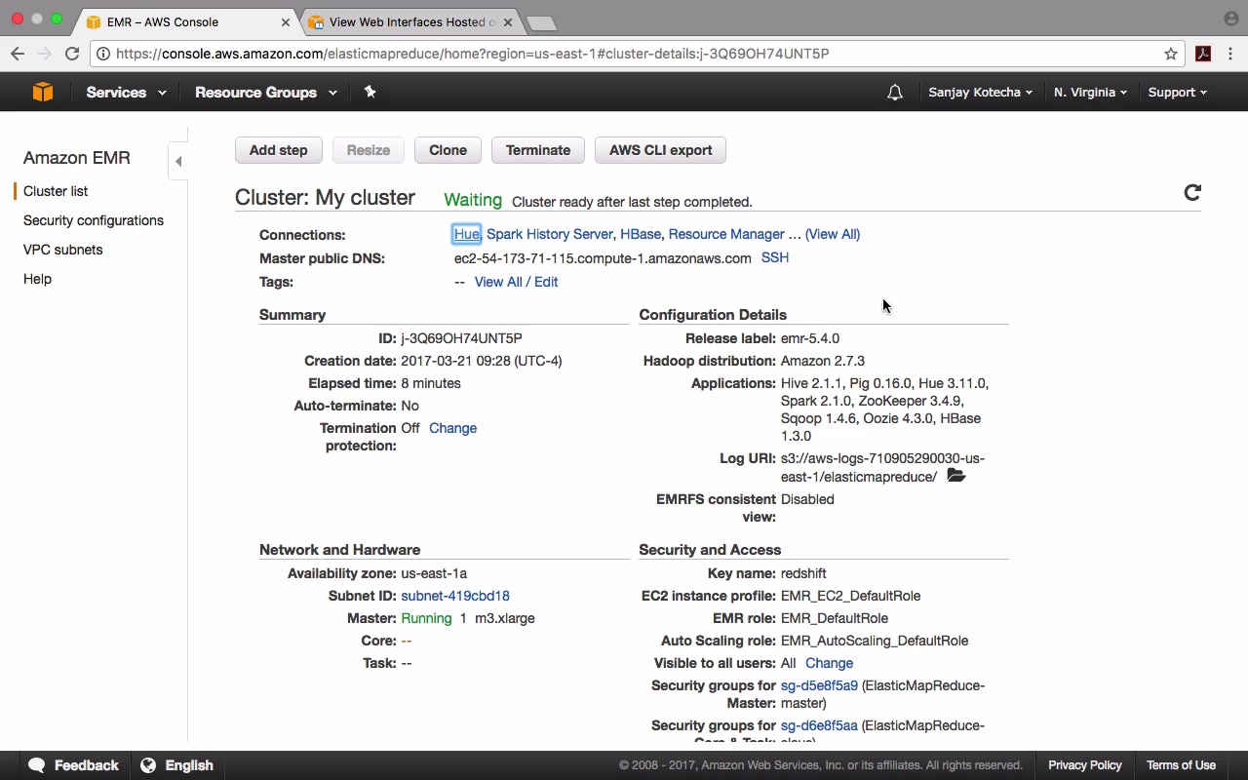Collapse the Amazon EMR sidebar arrow
The height and width of the screenshot is (780, 1248).
[x=178, y=161]
